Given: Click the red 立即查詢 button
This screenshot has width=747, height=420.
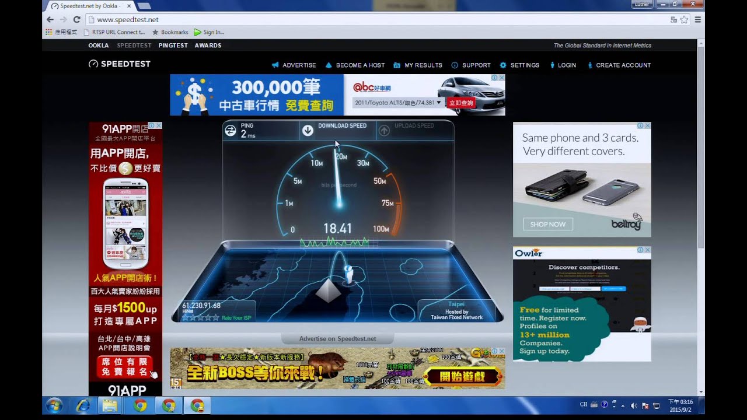Looking at the screenshot, I should pyautogui.click(x=461, y=103).
